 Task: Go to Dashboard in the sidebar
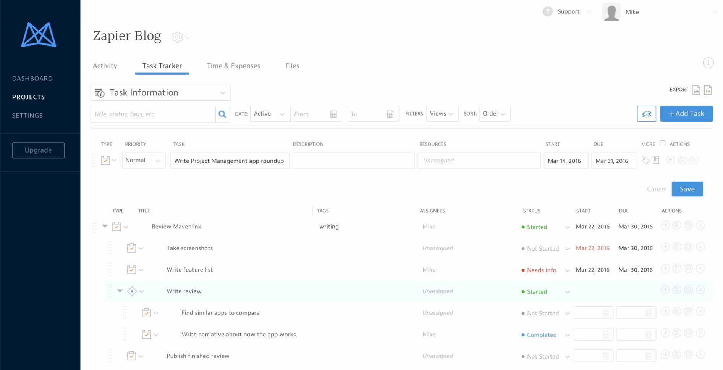click(x=32, y=79)
